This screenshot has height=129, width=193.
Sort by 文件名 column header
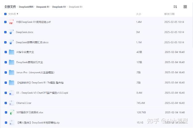point(13,14)
